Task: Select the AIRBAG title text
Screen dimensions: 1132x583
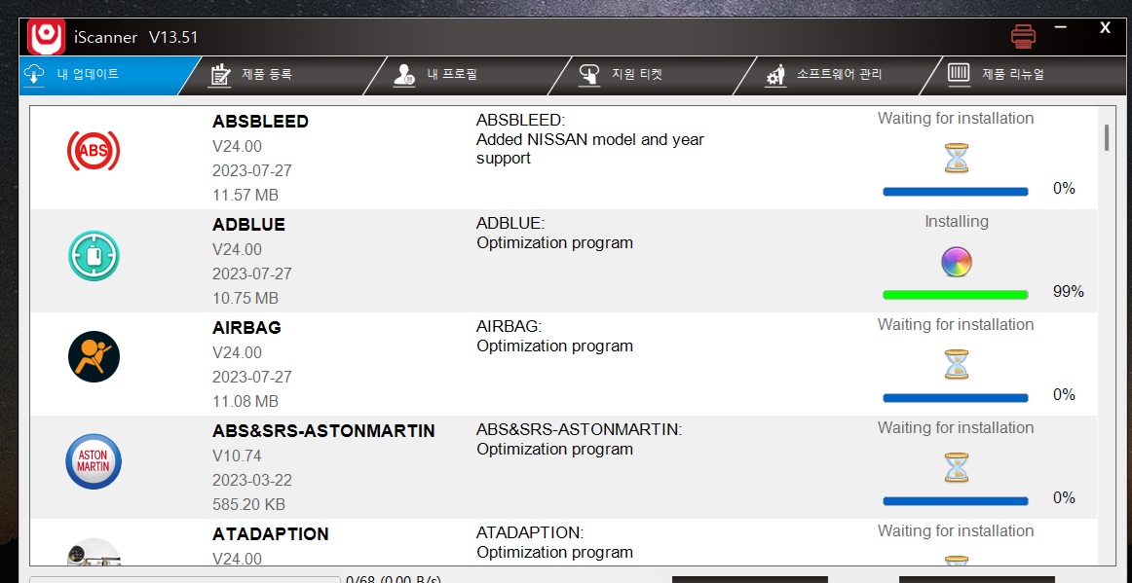Action: (x=246, y=328)
